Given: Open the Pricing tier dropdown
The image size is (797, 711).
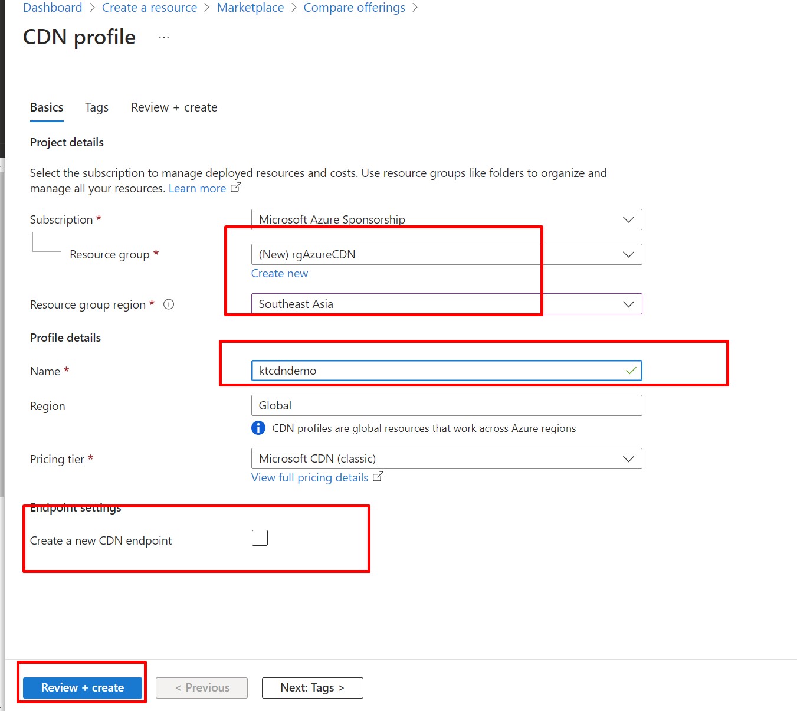Looking at the screenshot, I should coord(446,458).
